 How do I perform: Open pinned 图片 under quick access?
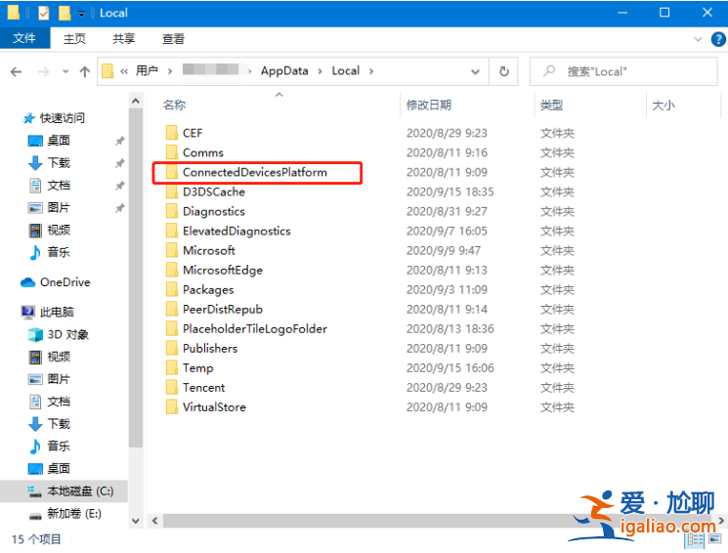pos(59,207)
